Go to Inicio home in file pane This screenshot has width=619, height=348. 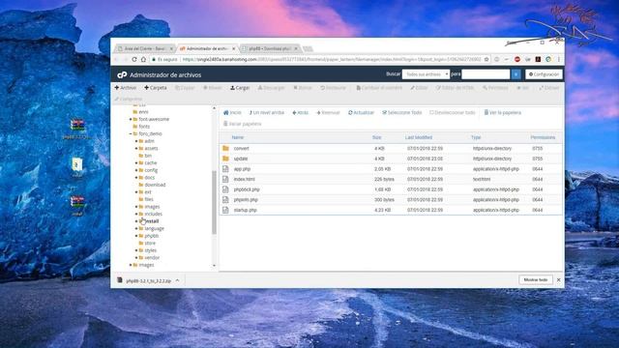point(232,112)
